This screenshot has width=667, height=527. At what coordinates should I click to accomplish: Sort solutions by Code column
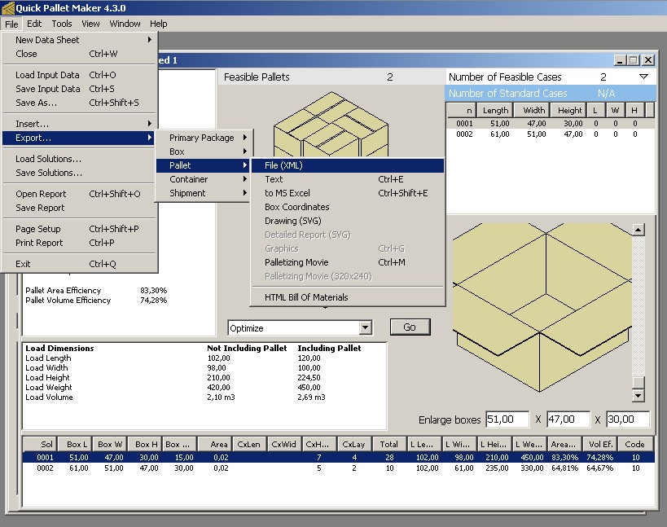coord(635,444)
